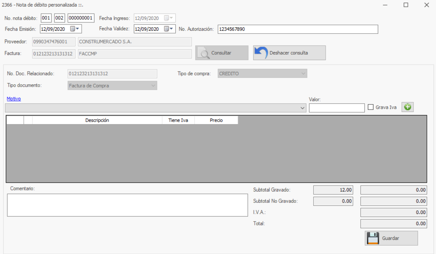This screenshot has width=436, height=254.
Task: Click the Consultar magnifier button
Action: coord(221,53)
